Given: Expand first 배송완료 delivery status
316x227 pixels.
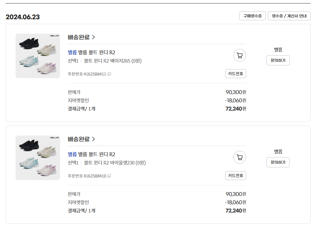Looking at the screenshot, I should pyautogui.click(x=81, y=37).
